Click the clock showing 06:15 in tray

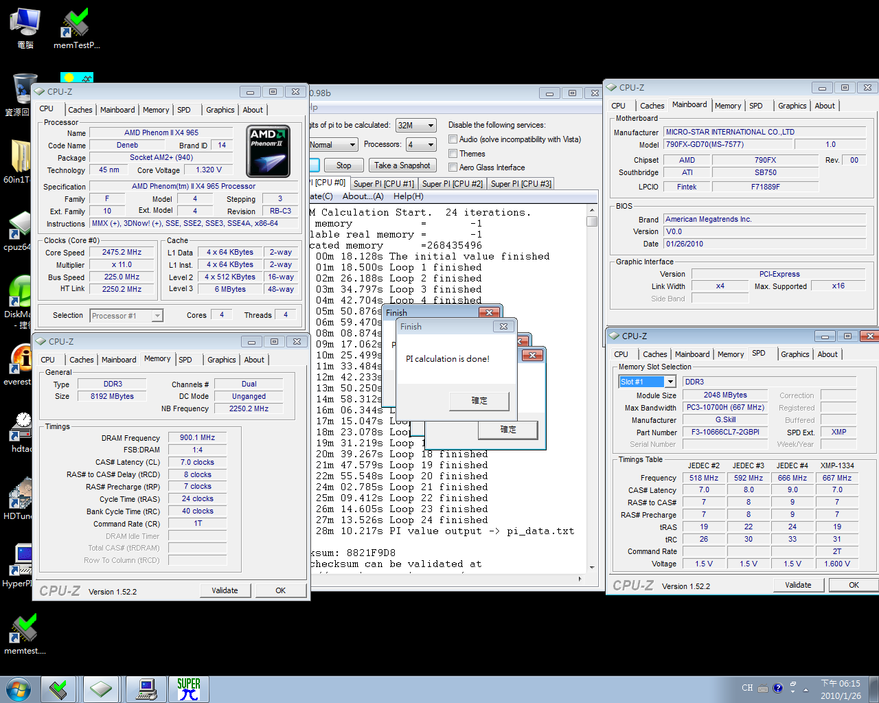(x=841, y=689)
